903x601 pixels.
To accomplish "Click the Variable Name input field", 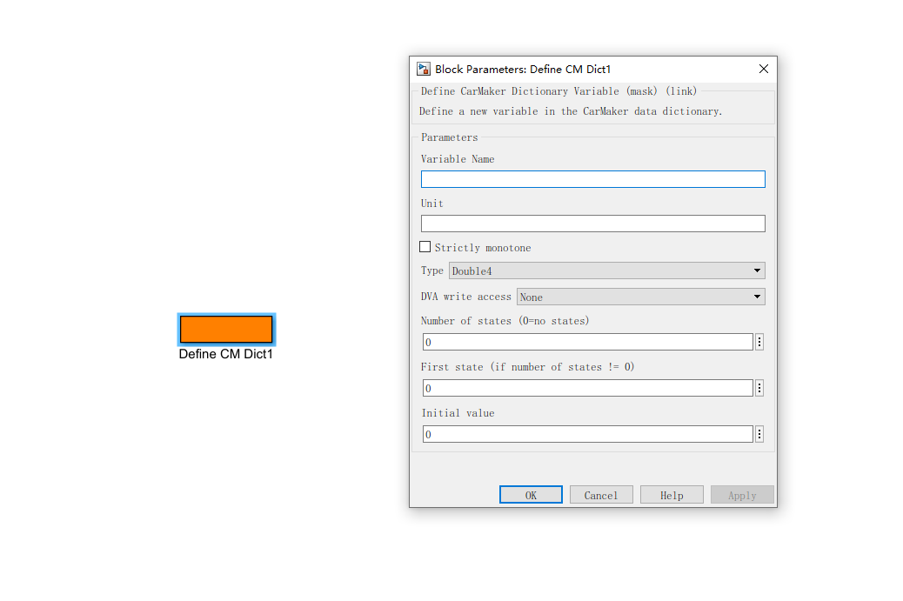I will pos(592,179).
